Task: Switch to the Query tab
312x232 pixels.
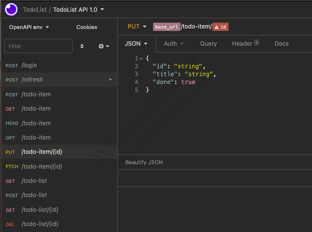Action: (208, 44)
